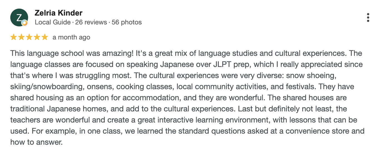Click the second rating star
The image size is (389, 150).
pyautogui.click(x=21, y=37)
